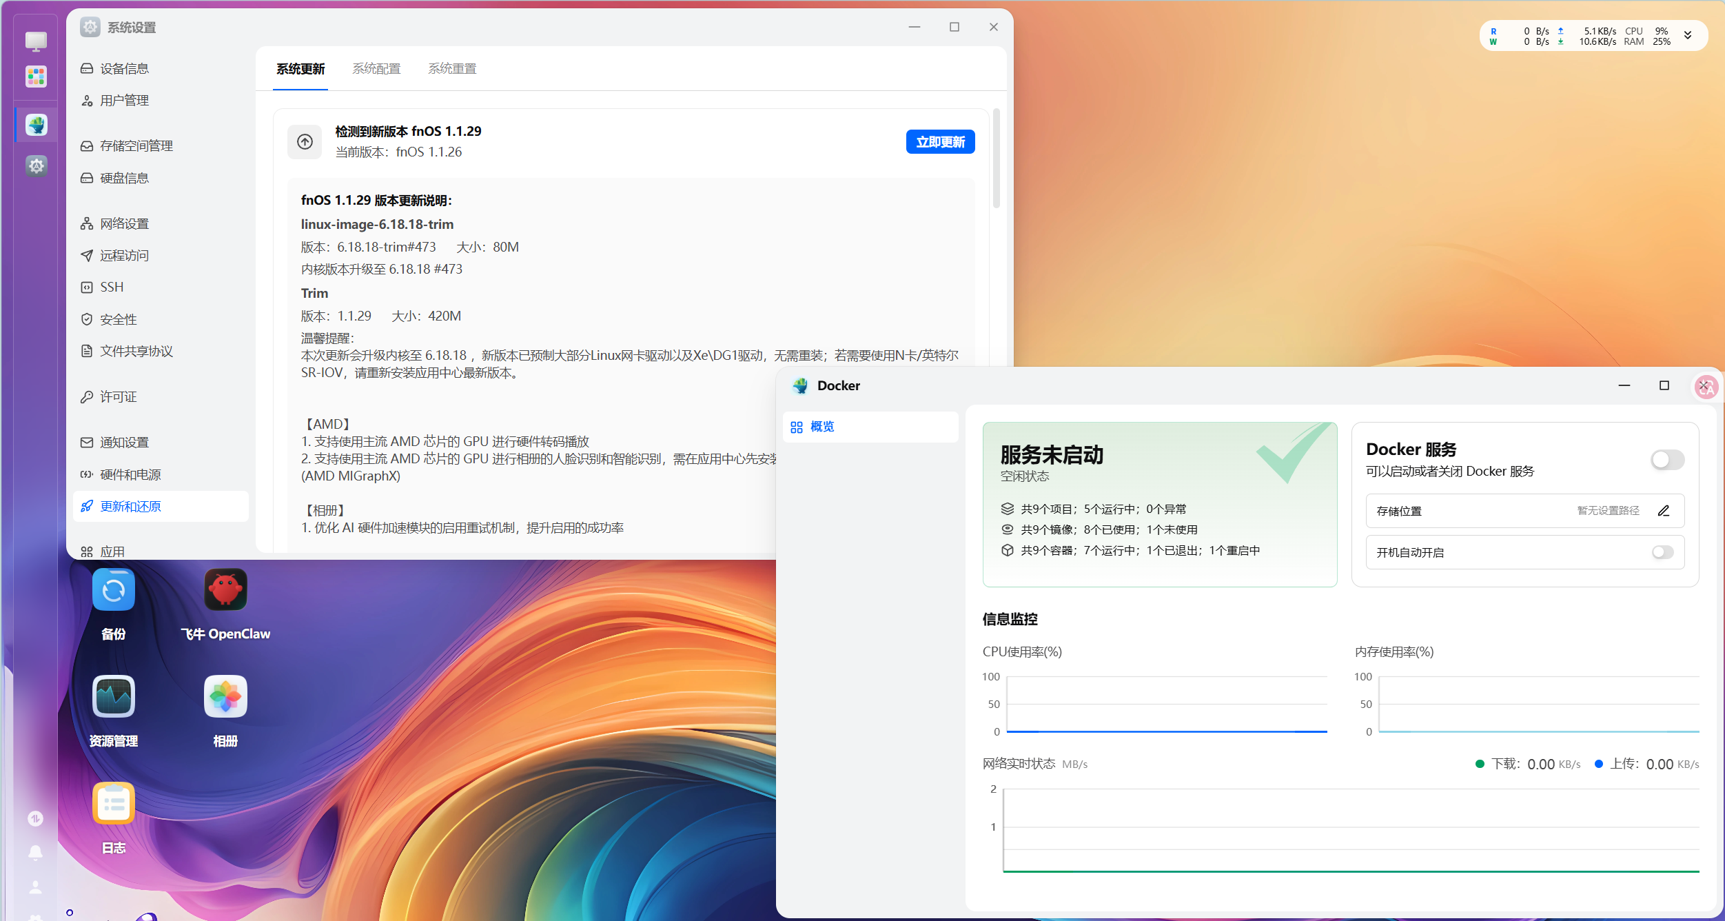Viewport: 1725px width, 921px height.
Task: Turn on 开机自动开启 for Docker
Action: 1663,552
